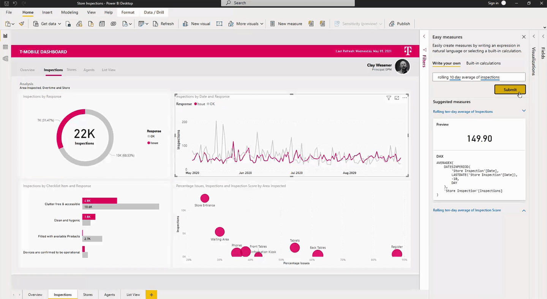Expand the Fields pane chevron
The width and height of the screenshot is (547, 299).
point(543,36)
